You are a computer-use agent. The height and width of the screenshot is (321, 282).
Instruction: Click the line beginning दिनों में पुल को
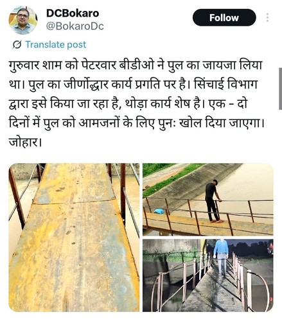[137, 123]
